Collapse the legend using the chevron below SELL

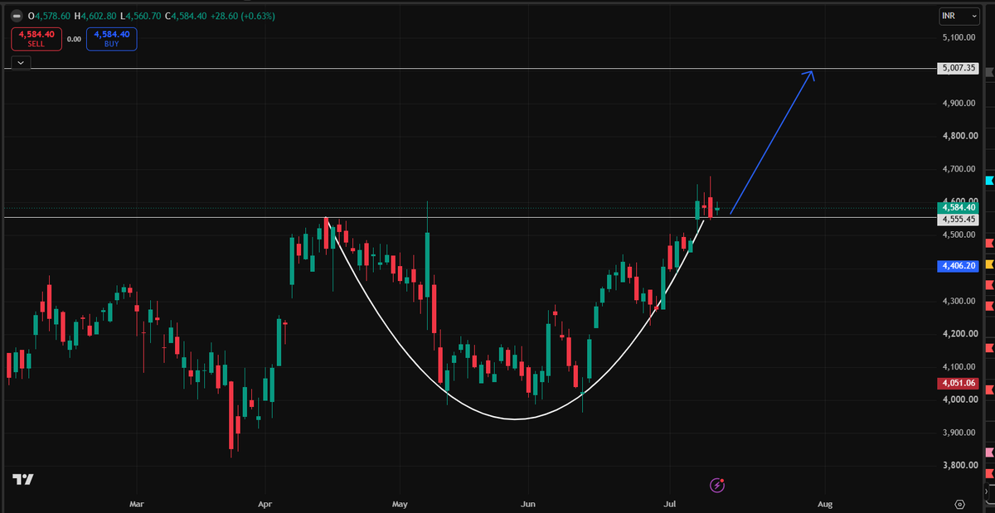[21, 62]
